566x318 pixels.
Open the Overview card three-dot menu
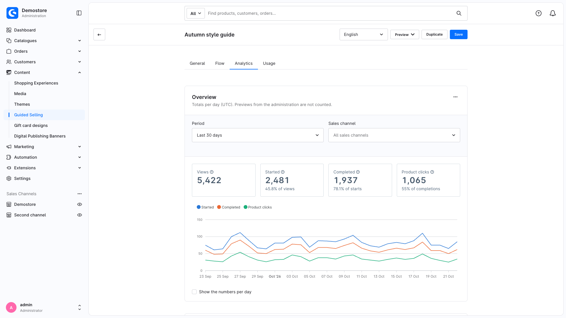click(x=455, y=97)
